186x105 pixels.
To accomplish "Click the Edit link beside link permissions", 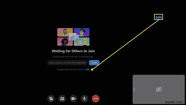I will pyautogui.click(x=88, y=69).
